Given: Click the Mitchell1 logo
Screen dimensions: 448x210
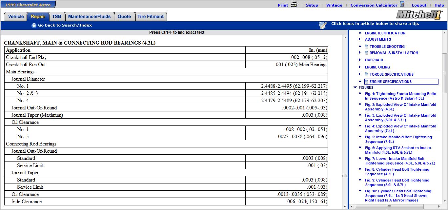Looking at the screenshot, I should coord(419,14).
